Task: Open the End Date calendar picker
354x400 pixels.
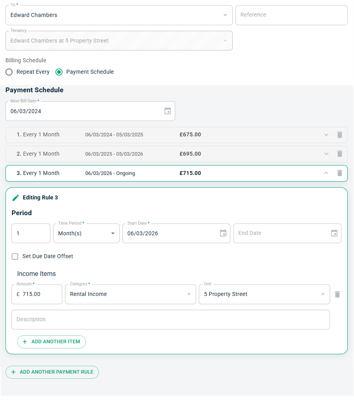Action: (x=334, y=233)
